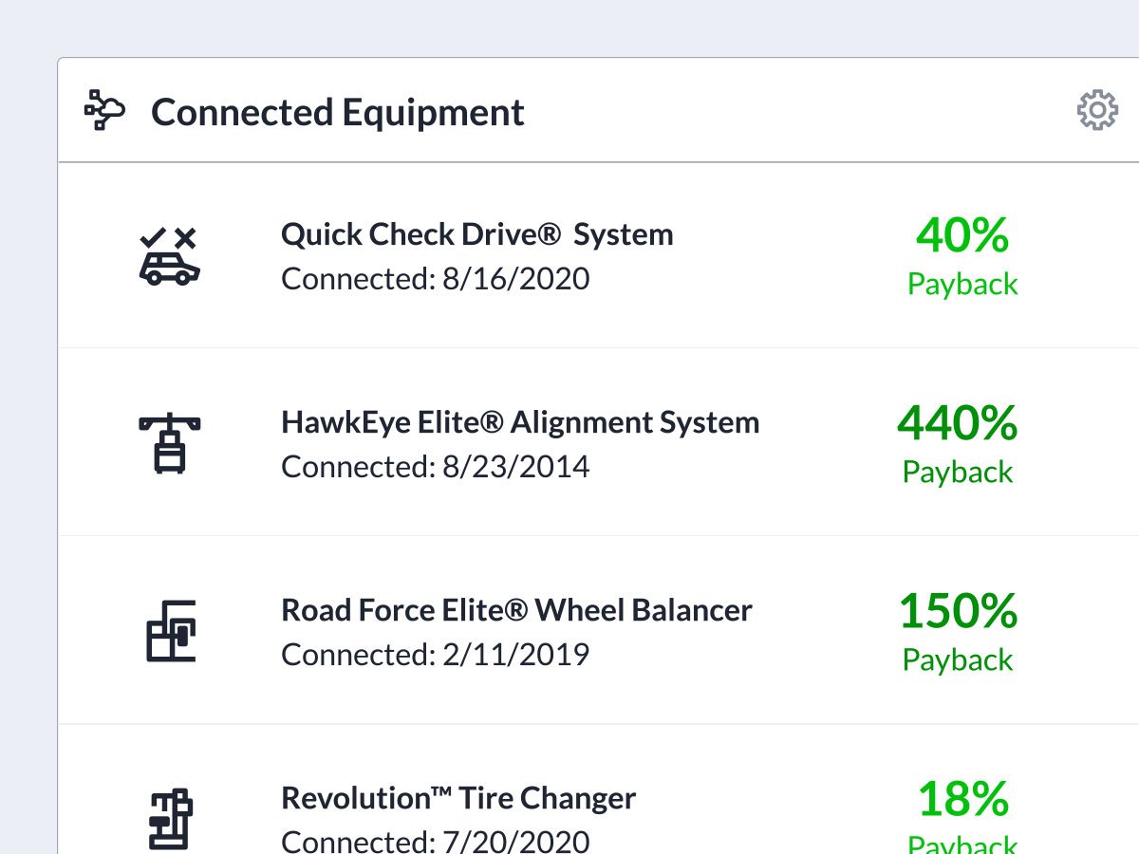The image size is (1139, 854).
Task: Click the 18% payback value
Action: point(962,799)
